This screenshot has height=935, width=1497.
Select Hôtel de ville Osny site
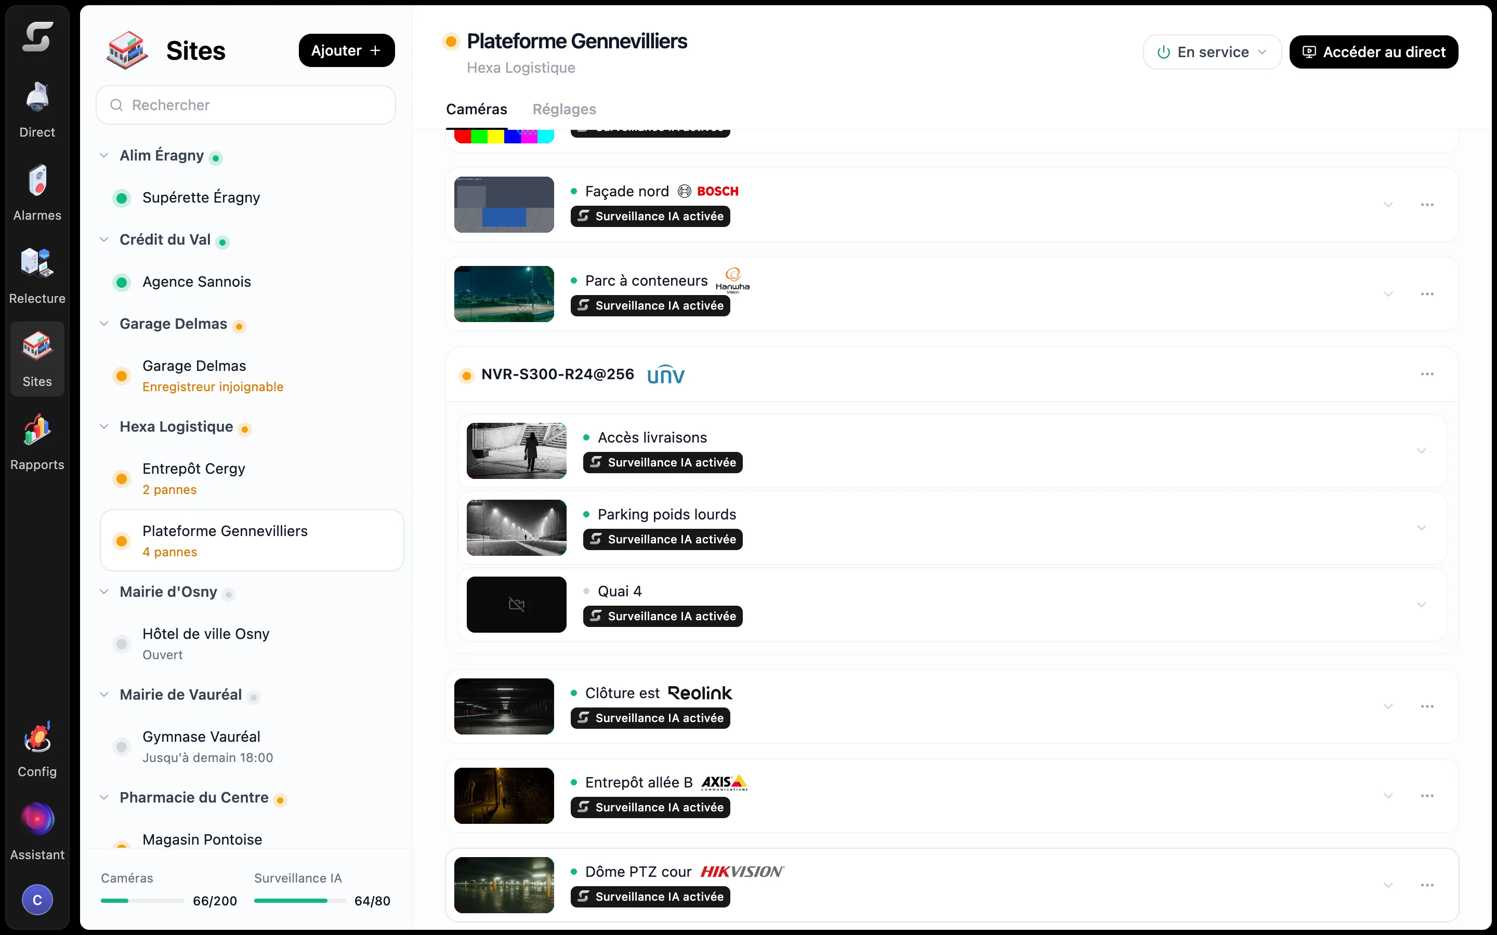(x=252, y=644)
